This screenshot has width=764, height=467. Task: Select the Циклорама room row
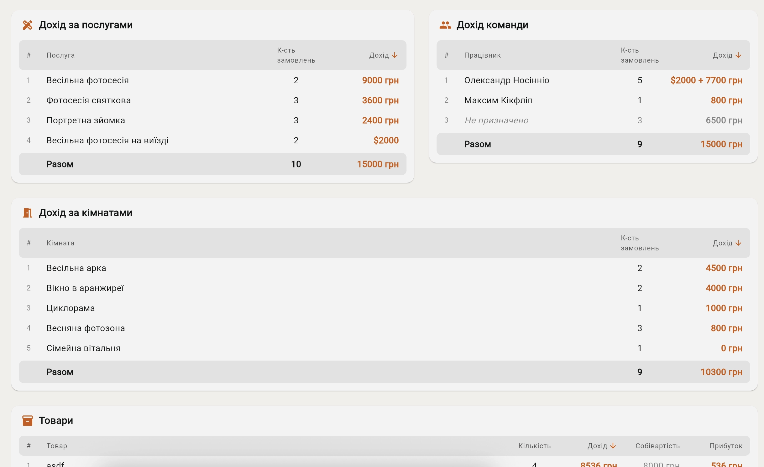pos(385,308)
